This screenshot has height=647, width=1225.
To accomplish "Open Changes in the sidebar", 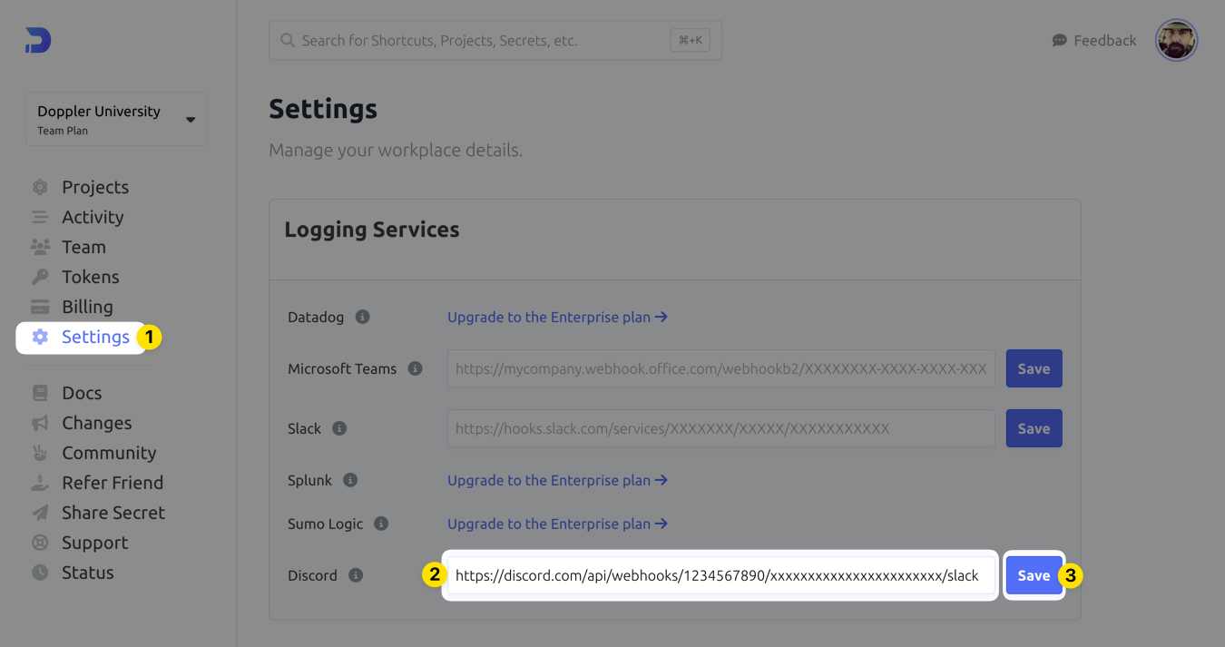I will coord(97,423).
